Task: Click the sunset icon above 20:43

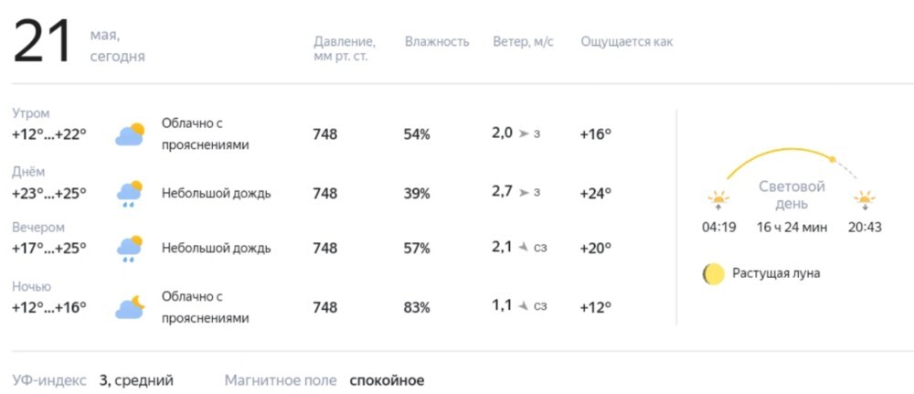Action: 865,200
